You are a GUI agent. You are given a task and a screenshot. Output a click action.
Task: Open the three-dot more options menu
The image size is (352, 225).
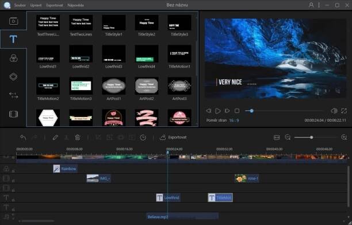(319, 5)
